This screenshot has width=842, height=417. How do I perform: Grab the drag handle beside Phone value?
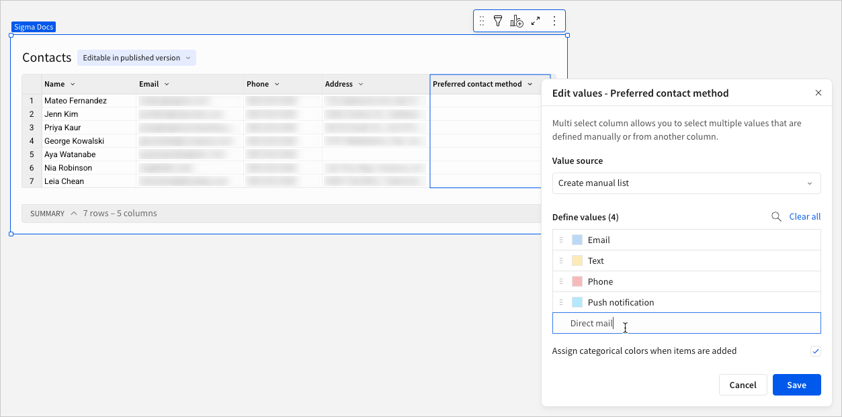[x=561, y=282]
